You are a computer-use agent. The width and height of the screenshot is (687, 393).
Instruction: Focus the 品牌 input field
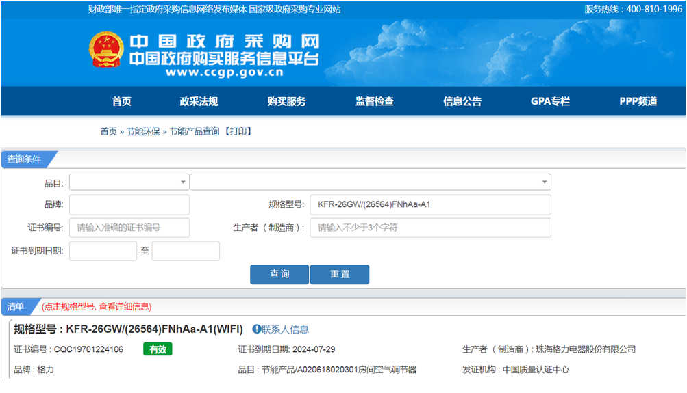129,204
